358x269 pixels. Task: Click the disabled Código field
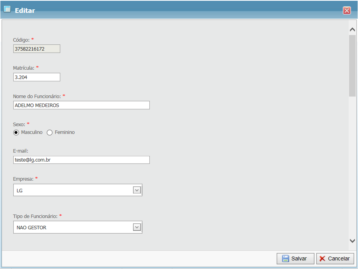coord(37,49)
